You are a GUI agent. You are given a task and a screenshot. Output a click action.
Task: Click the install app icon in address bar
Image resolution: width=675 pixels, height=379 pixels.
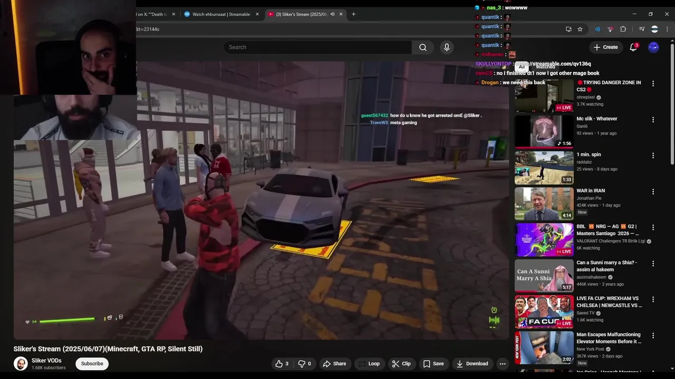[568, 29]
